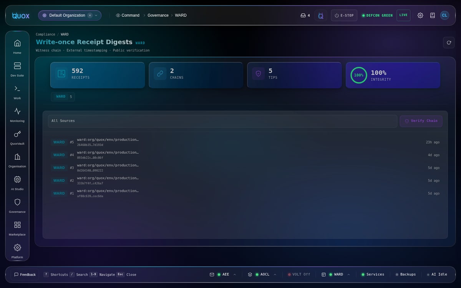461x288 pixels.
Task: Click the Services status indicator
Action: coord(373,275)
